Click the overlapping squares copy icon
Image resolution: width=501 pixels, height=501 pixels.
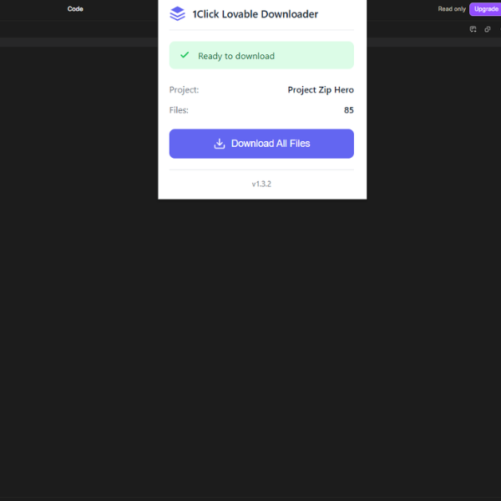(488, 29)
